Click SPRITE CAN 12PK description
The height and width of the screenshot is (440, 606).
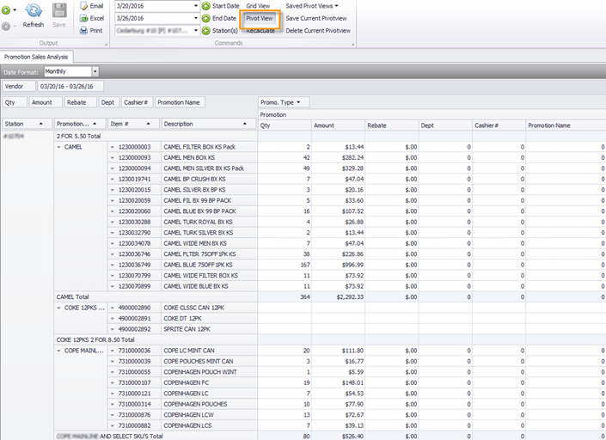click(x=187, y=329)
